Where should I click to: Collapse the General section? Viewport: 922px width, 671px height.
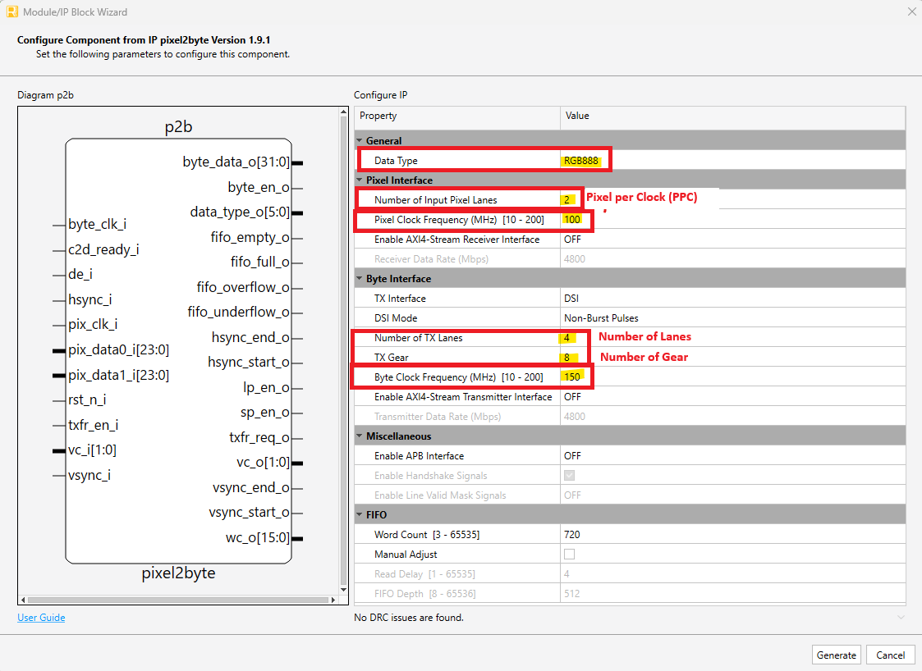coord(360,139)
